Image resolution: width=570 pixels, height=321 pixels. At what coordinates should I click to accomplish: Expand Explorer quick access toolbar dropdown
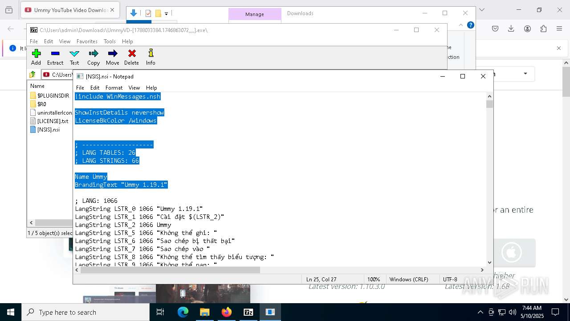coord(166,14)
